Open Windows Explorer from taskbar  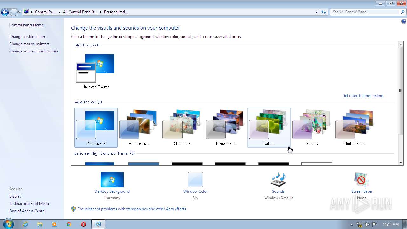(x=40, y=224)
